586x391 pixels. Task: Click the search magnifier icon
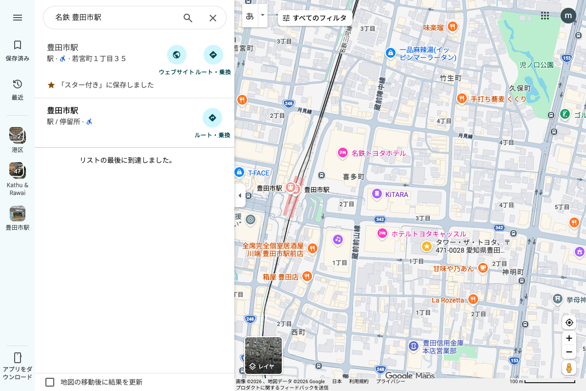pyautogui.click(x=188, y=18)
